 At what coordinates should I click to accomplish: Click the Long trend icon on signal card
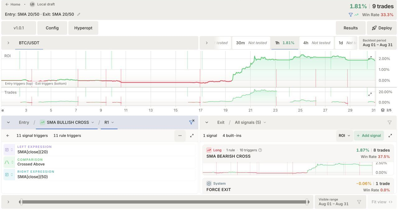pyautogui.click(x=209, y=150)
